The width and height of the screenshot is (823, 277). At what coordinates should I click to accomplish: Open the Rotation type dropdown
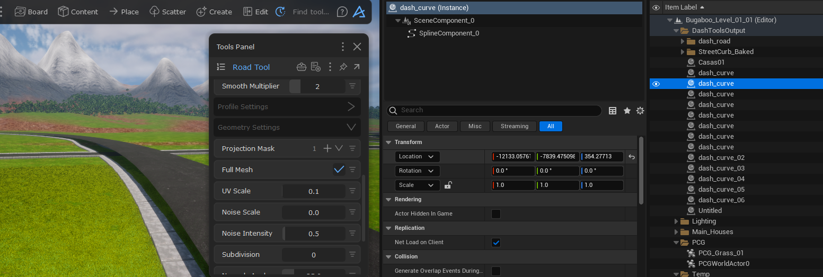(417, 171)
